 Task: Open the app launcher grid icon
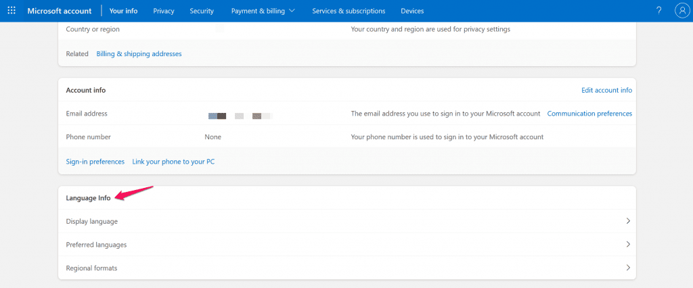(x=12, y=11)
